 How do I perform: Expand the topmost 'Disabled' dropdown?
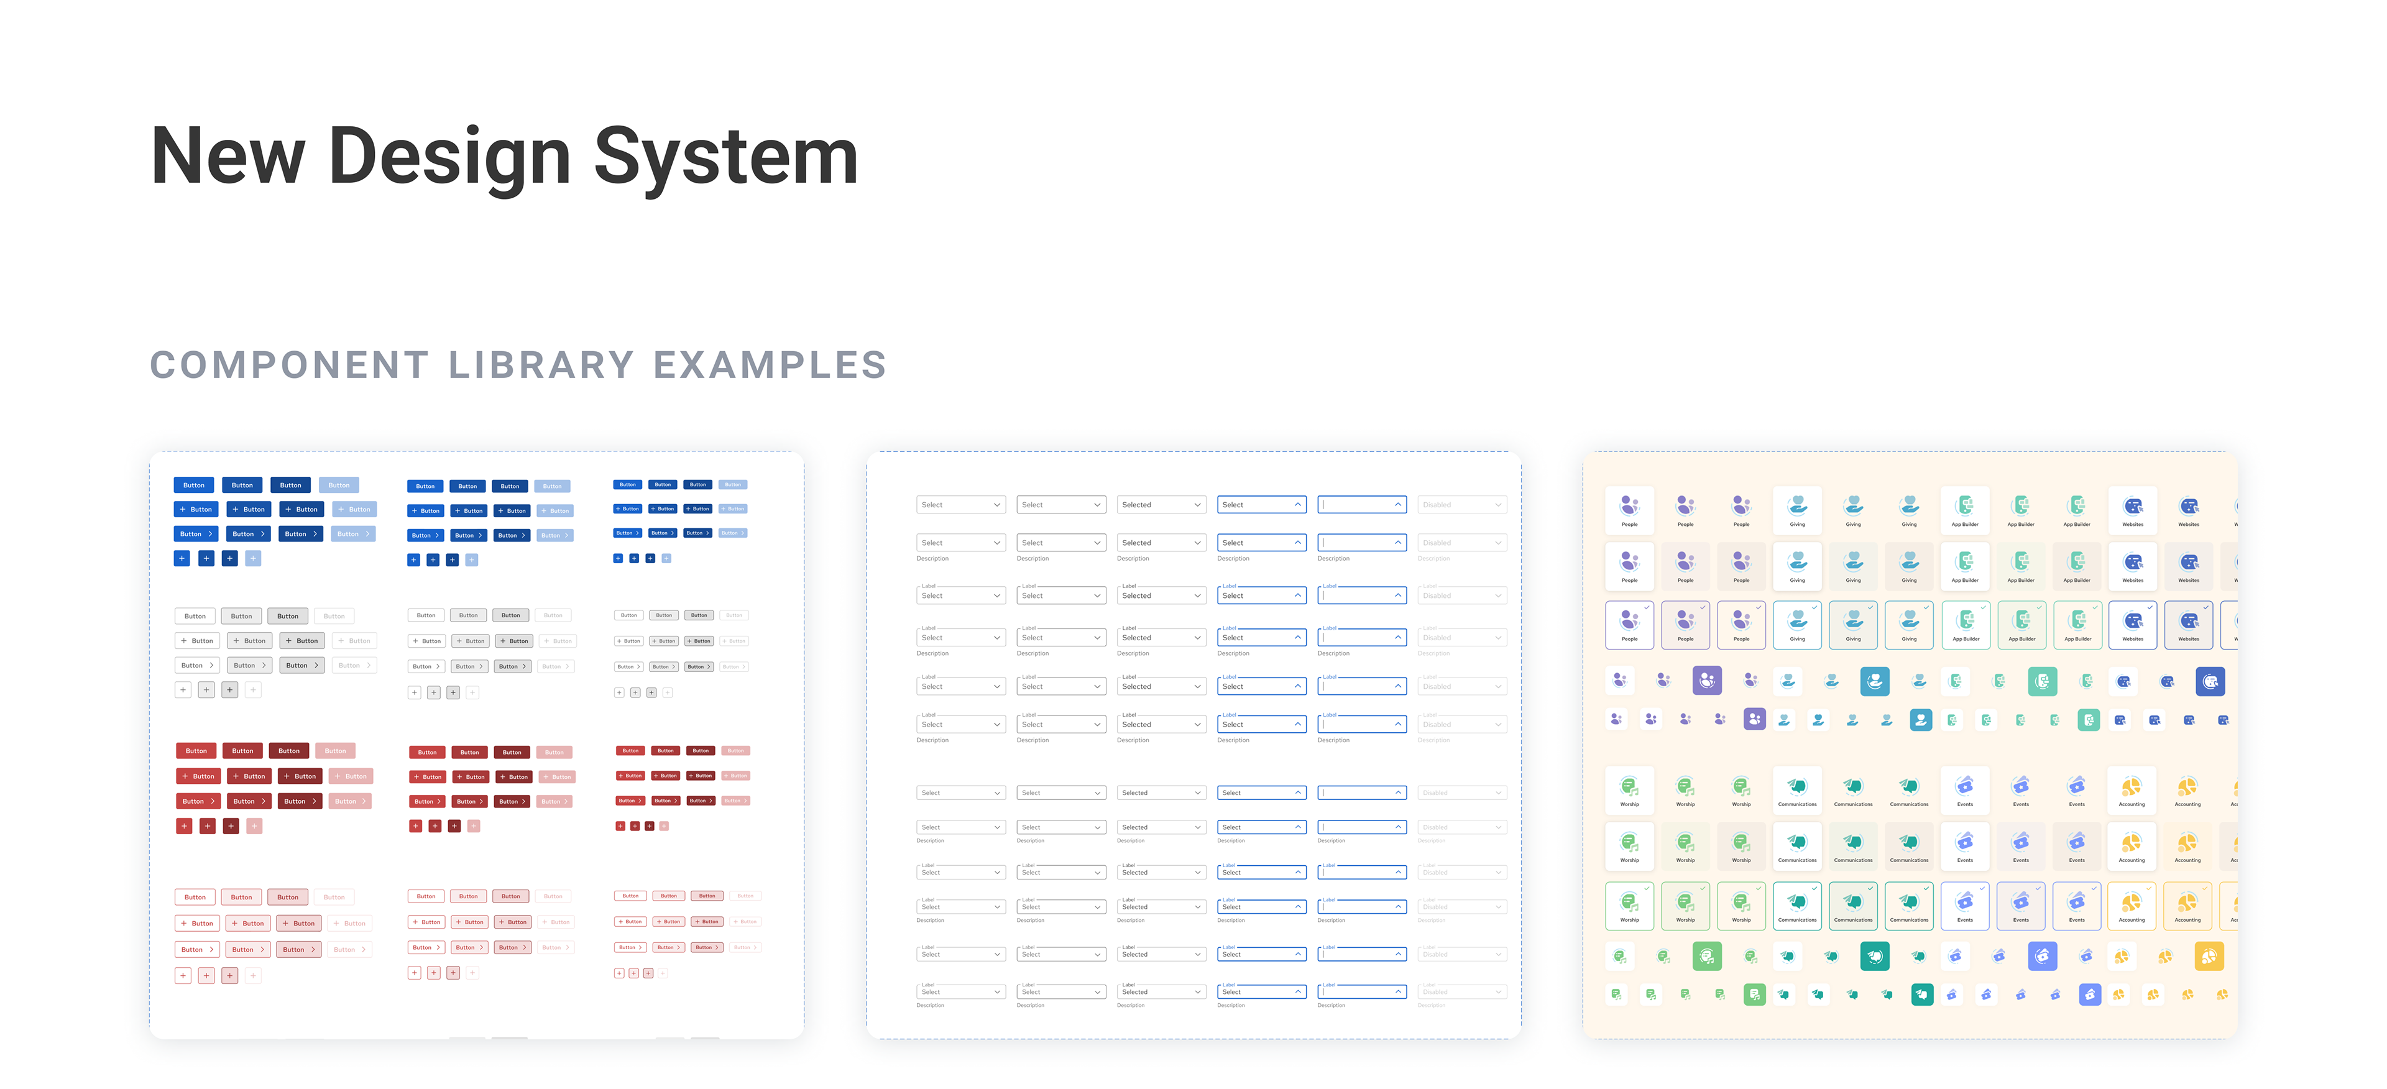coord(1461,505)
